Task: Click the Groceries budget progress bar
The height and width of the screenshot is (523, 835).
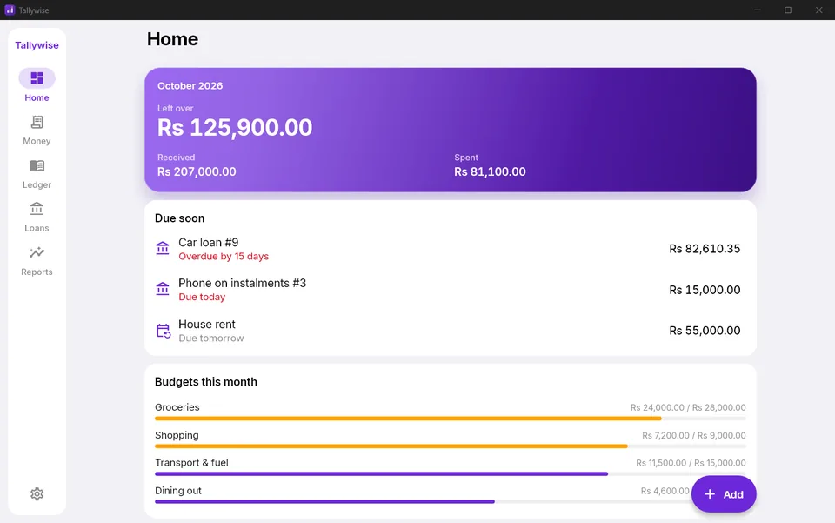Action: [x=450, y=419]
